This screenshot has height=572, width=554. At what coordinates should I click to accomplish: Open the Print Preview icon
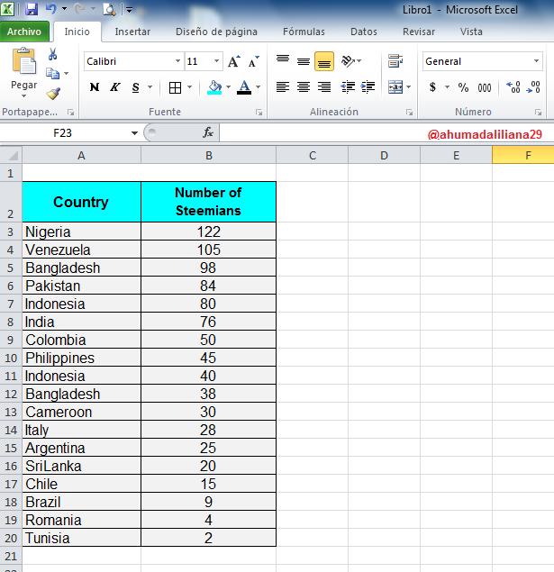109,9
